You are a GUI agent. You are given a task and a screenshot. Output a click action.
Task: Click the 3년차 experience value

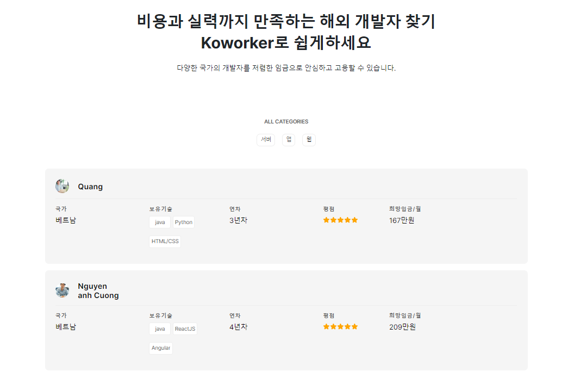click(239, 220)
